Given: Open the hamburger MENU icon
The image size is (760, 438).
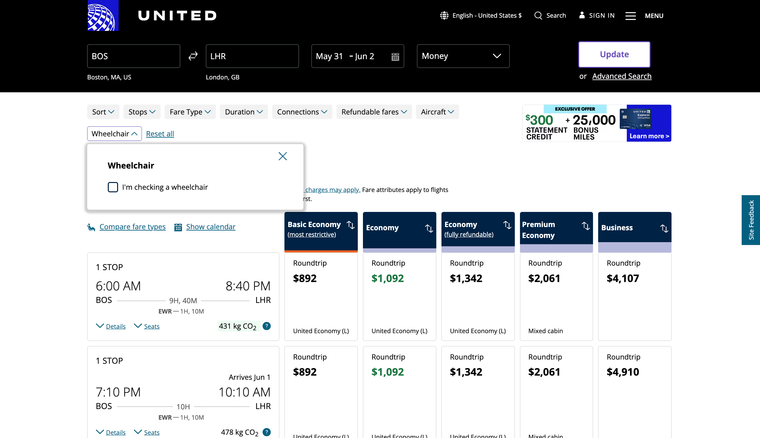Looking at the screenshot, I should (x=630, y=16).
